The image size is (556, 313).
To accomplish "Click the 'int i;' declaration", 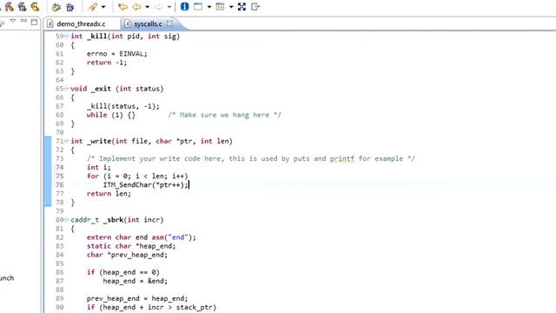I will tap(99, 168).
